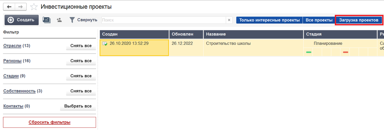
Task: Open the chart report icon in toolbar
Action: click(x=47, y=20)
